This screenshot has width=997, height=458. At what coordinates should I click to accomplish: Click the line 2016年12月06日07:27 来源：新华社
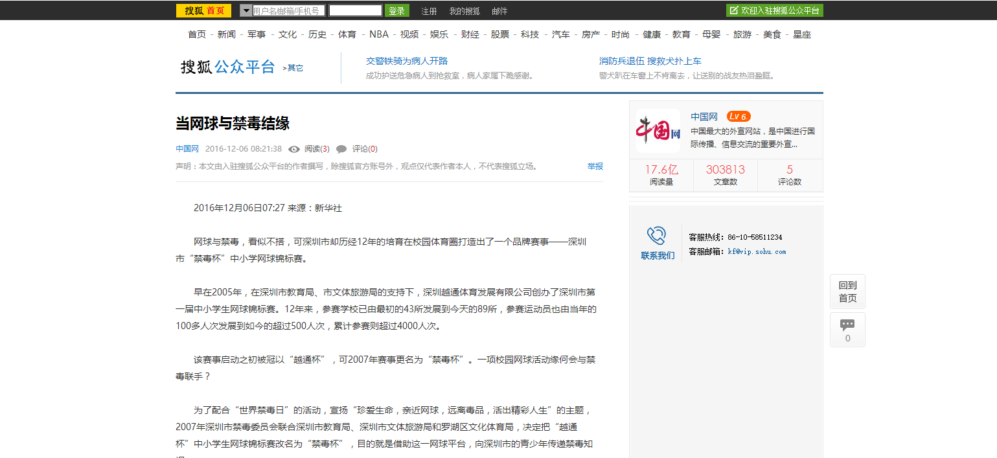coord(268,208)
